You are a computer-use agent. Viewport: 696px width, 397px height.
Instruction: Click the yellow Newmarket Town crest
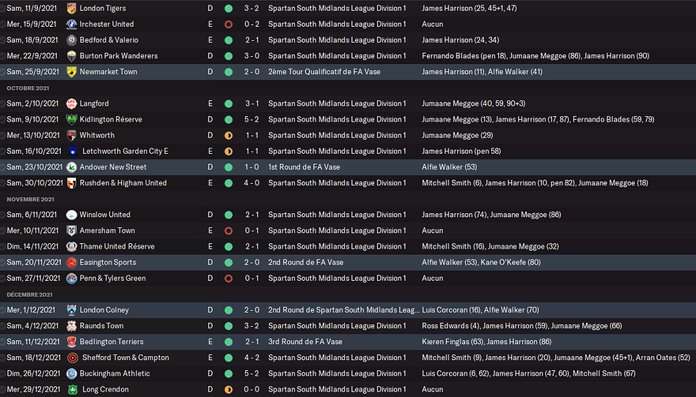[x=72, y=72]
